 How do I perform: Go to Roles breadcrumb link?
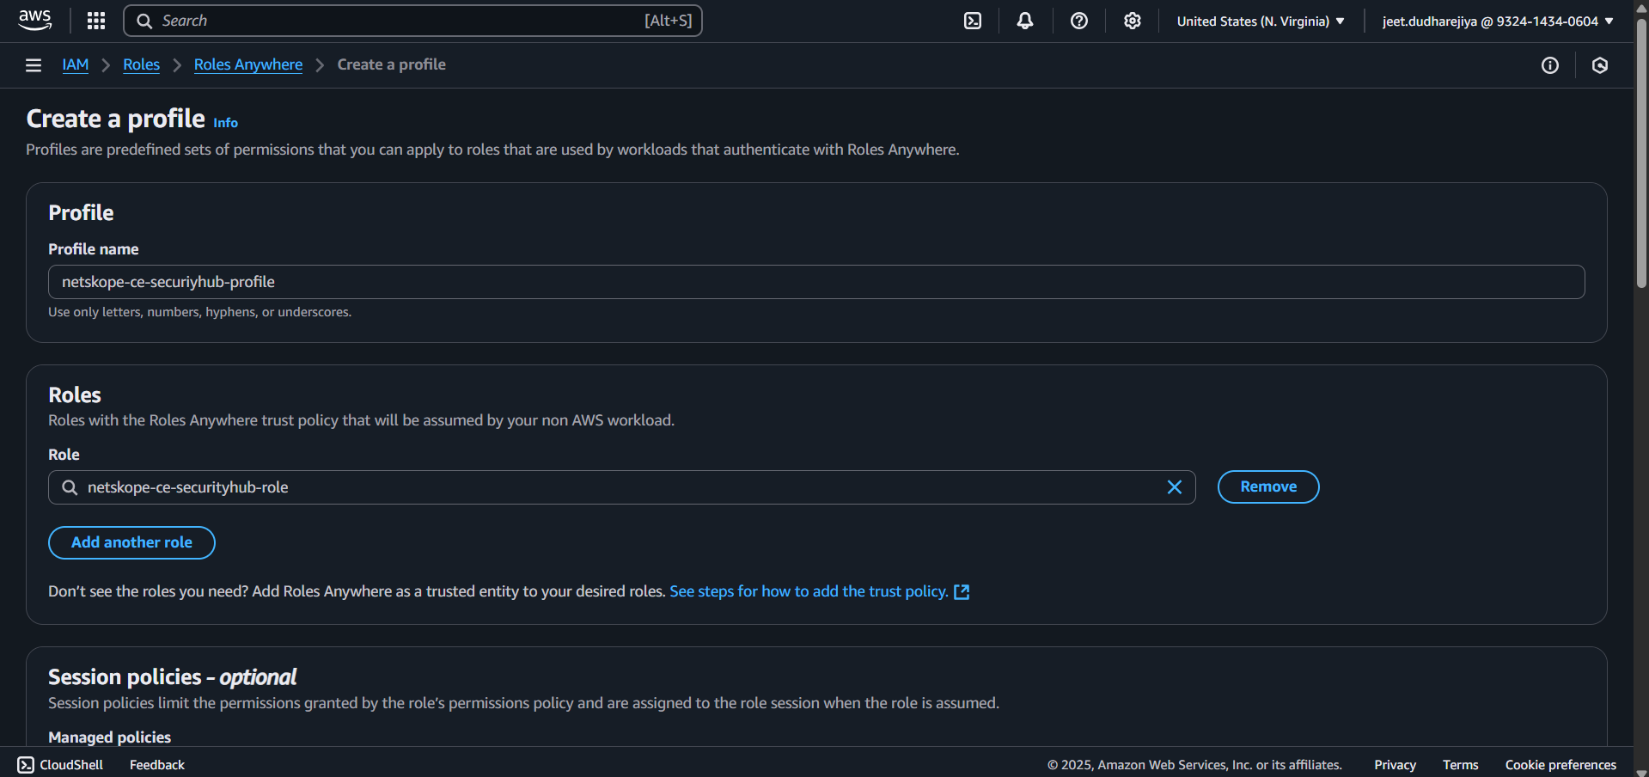pos(142,64)
